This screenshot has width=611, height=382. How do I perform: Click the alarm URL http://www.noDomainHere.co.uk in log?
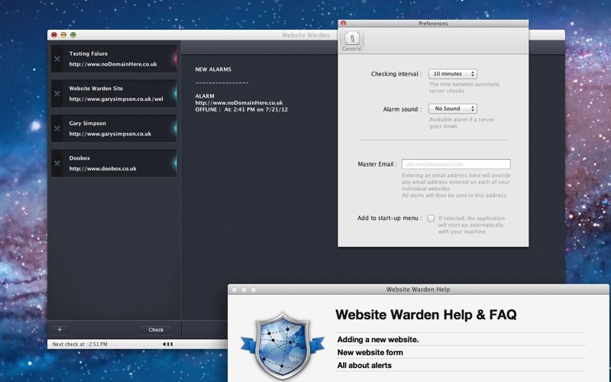[x=239, y=103]
